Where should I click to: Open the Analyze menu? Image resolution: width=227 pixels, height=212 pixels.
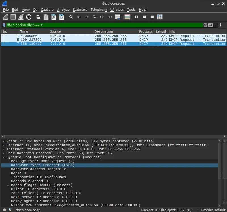[63, 10]
